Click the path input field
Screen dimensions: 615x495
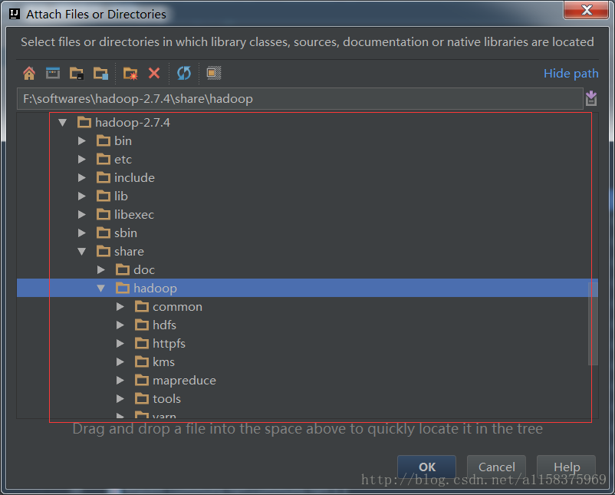coord(300,99)
